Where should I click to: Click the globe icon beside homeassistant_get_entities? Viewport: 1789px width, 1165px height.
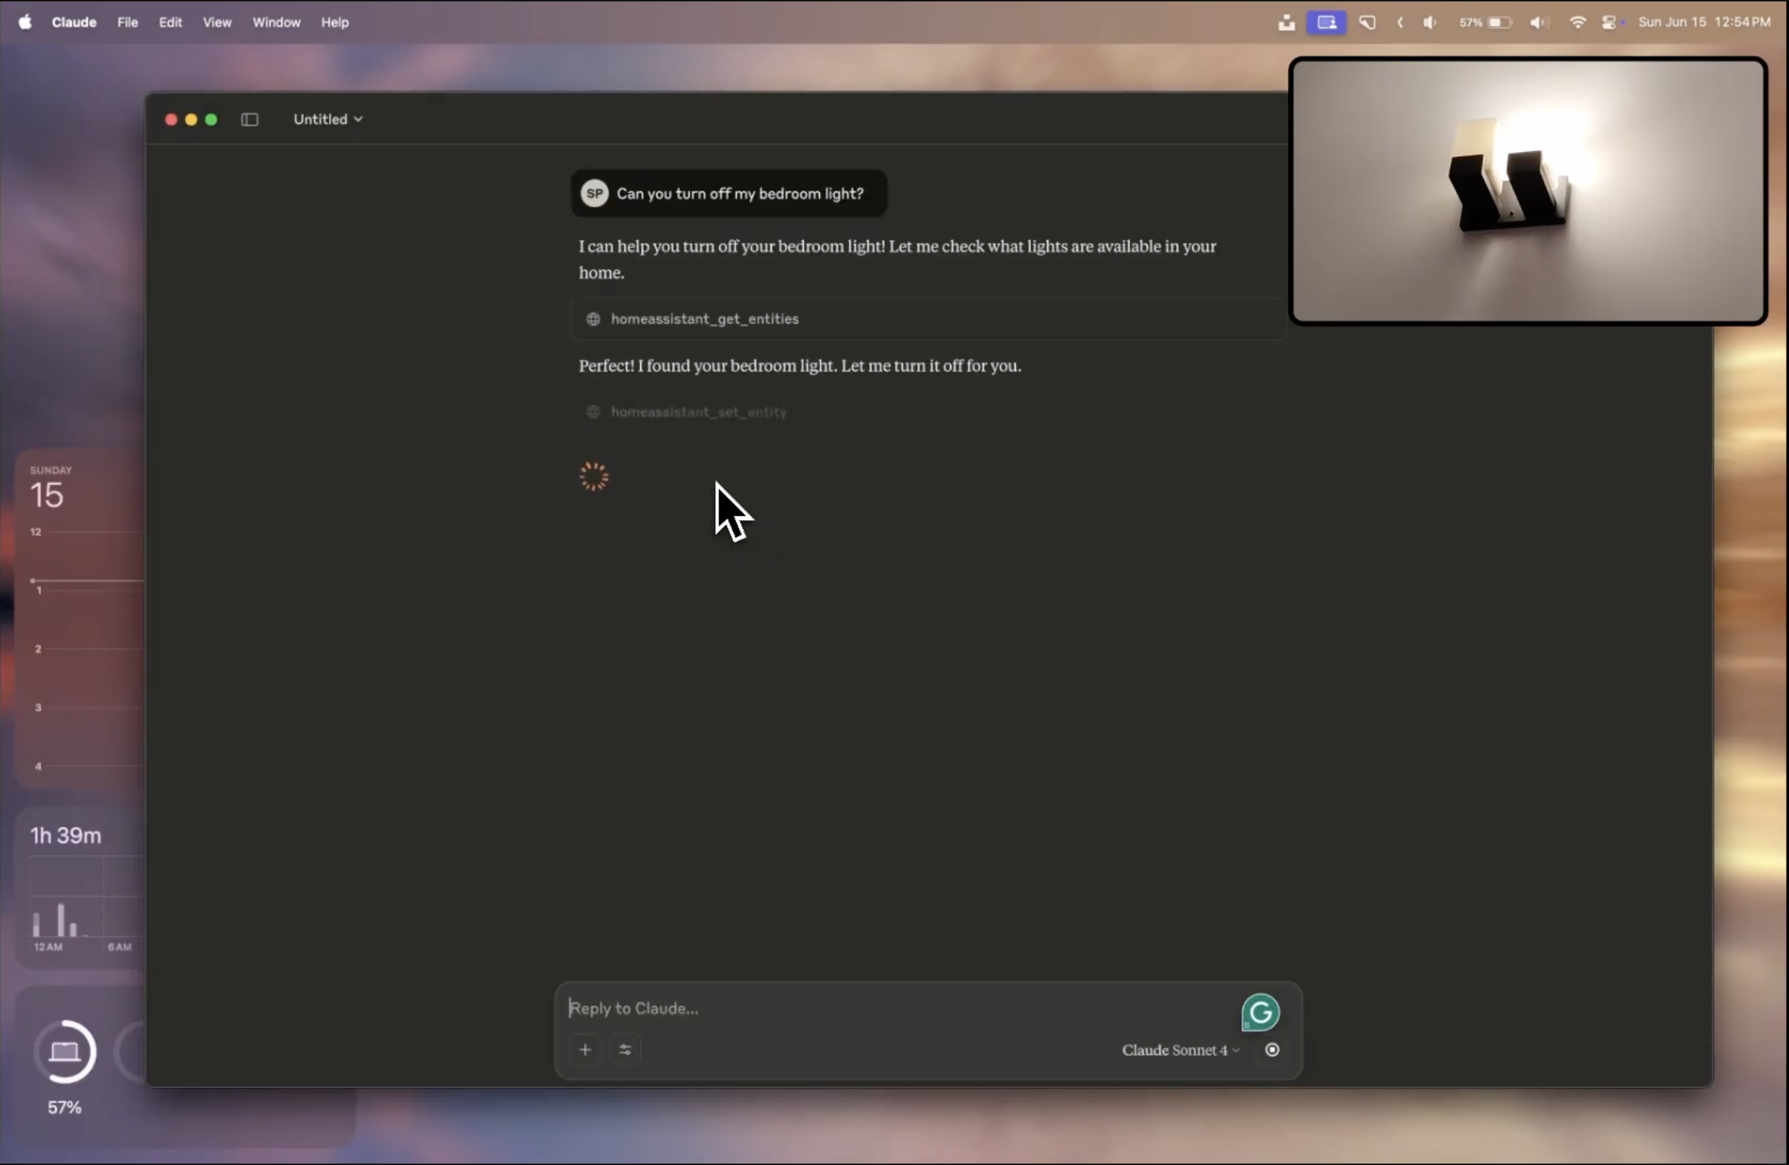[593, 319]
